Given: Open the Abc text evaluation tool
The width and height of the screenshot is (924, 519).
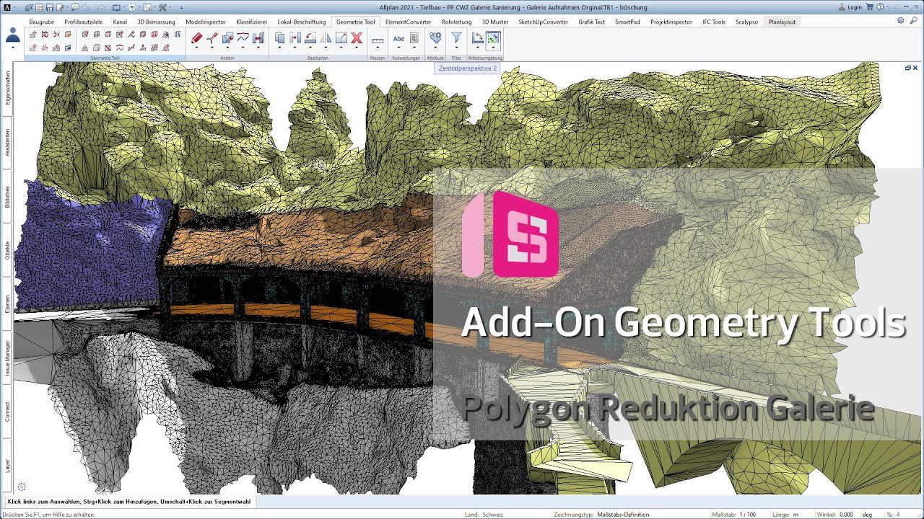Looking at the screenshot, I should [398, 38].
